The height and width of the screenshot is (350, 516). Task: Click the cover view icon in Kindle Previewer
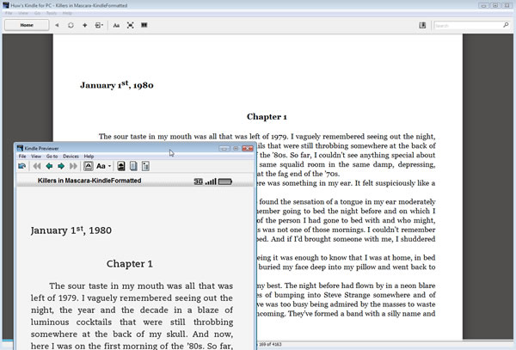[x=121, y=166]
